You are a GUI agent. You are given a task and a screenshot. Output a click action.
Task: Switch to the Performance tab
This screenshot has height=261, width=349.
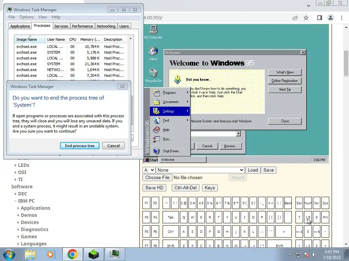click(82, 26)
